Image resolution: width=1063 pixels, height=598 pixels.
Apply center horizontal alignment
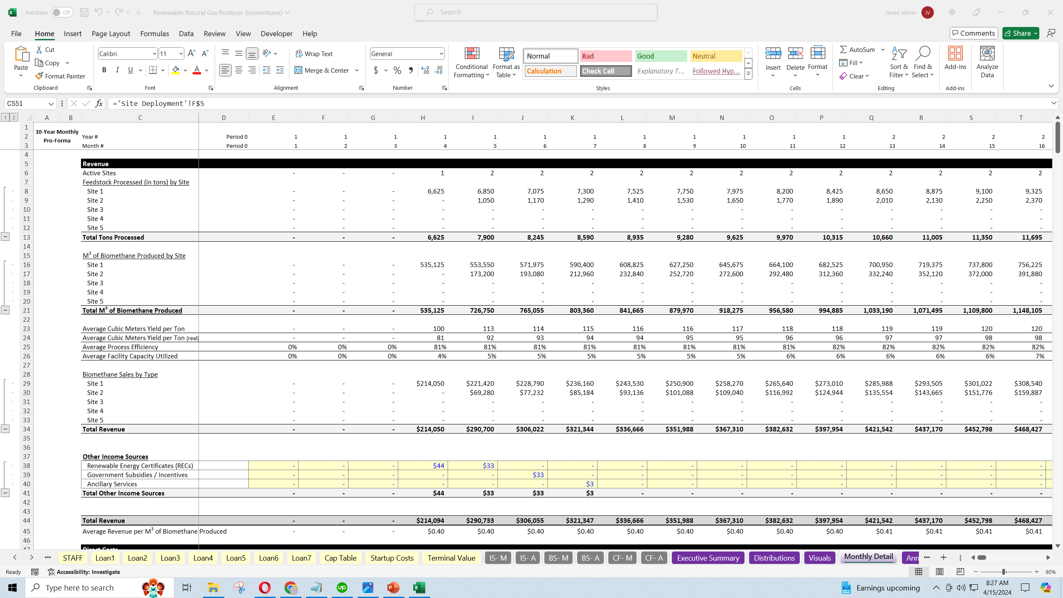pyautogui.click(x=239, y=70)
